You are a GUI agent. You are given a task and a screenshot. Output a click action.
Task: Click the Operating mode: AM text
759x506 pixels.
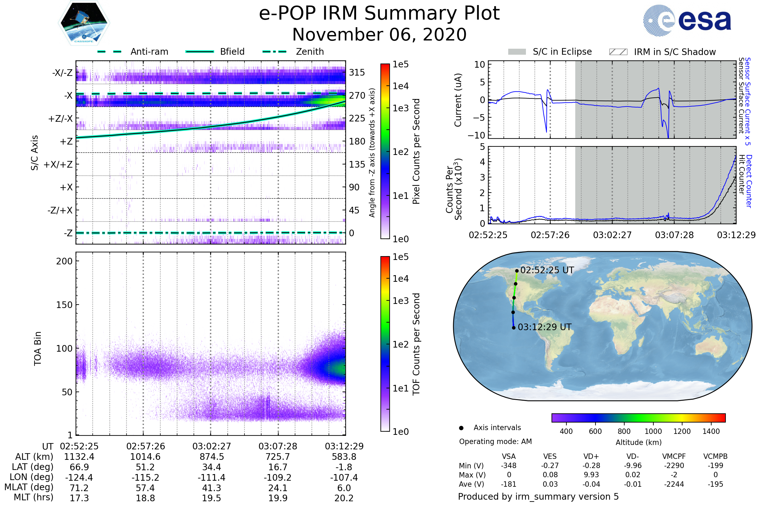coord(495,441)
